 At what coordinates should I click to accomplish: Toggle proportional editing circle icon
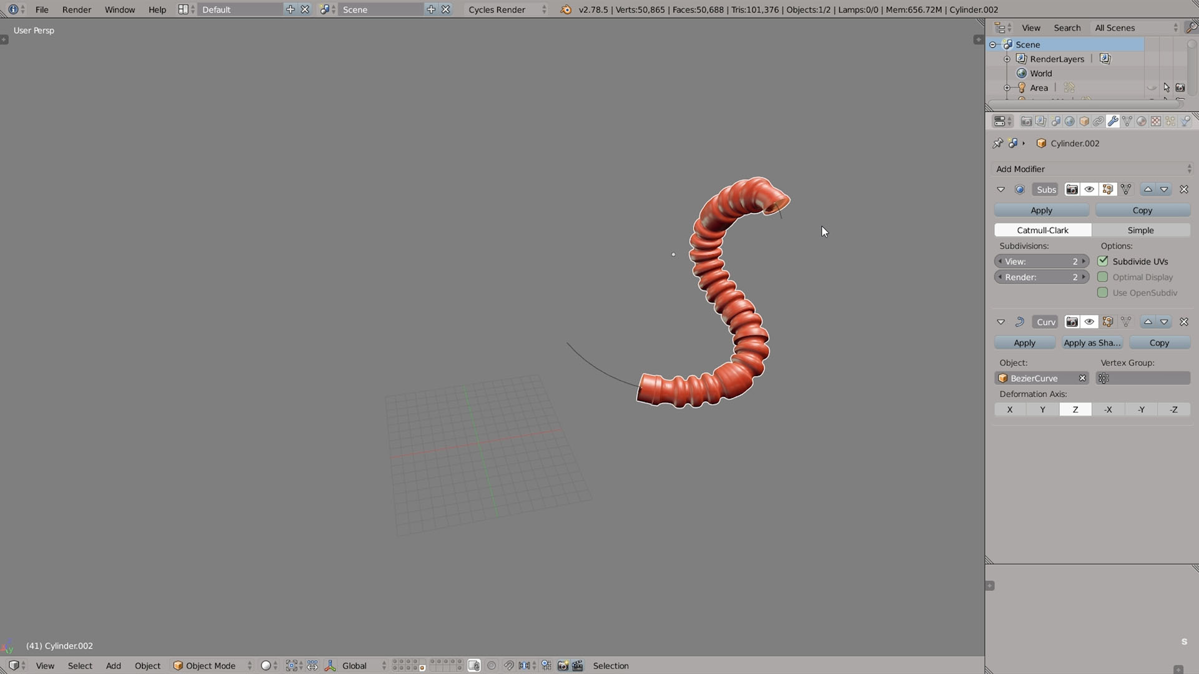point(491,666)
